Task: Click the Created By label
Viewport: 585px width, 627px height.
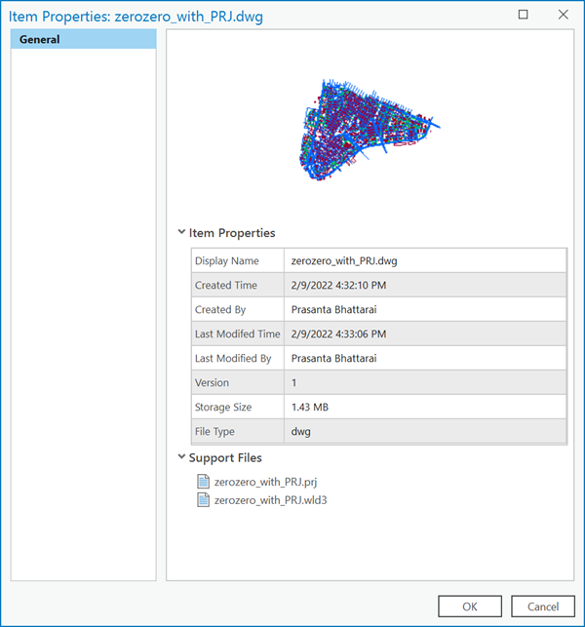Action: 220,310
